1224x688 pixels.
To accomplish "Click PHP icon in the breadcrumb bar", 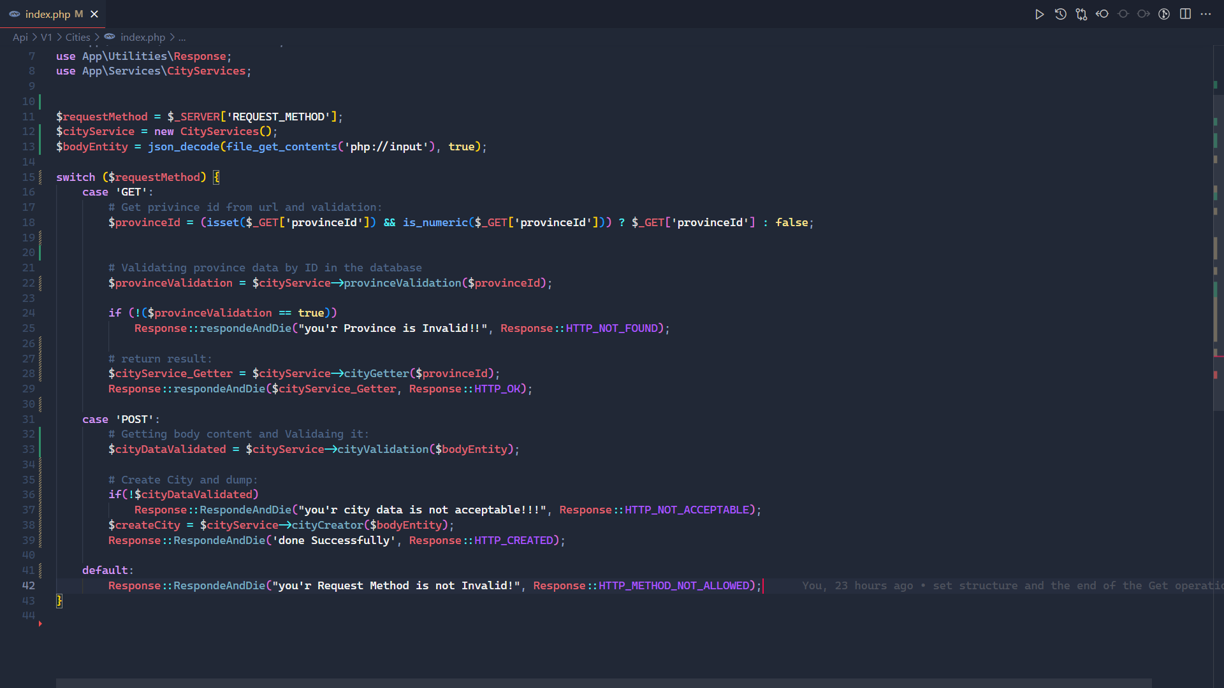I will pyautogui.click(x=110, y=37).
